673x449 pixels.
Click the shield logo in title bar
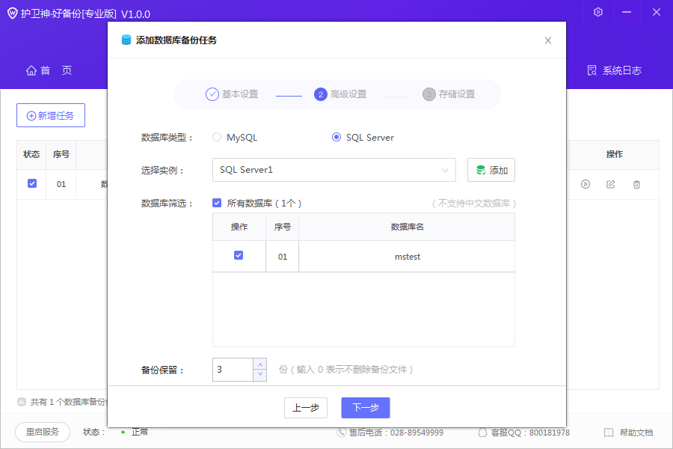13,13
